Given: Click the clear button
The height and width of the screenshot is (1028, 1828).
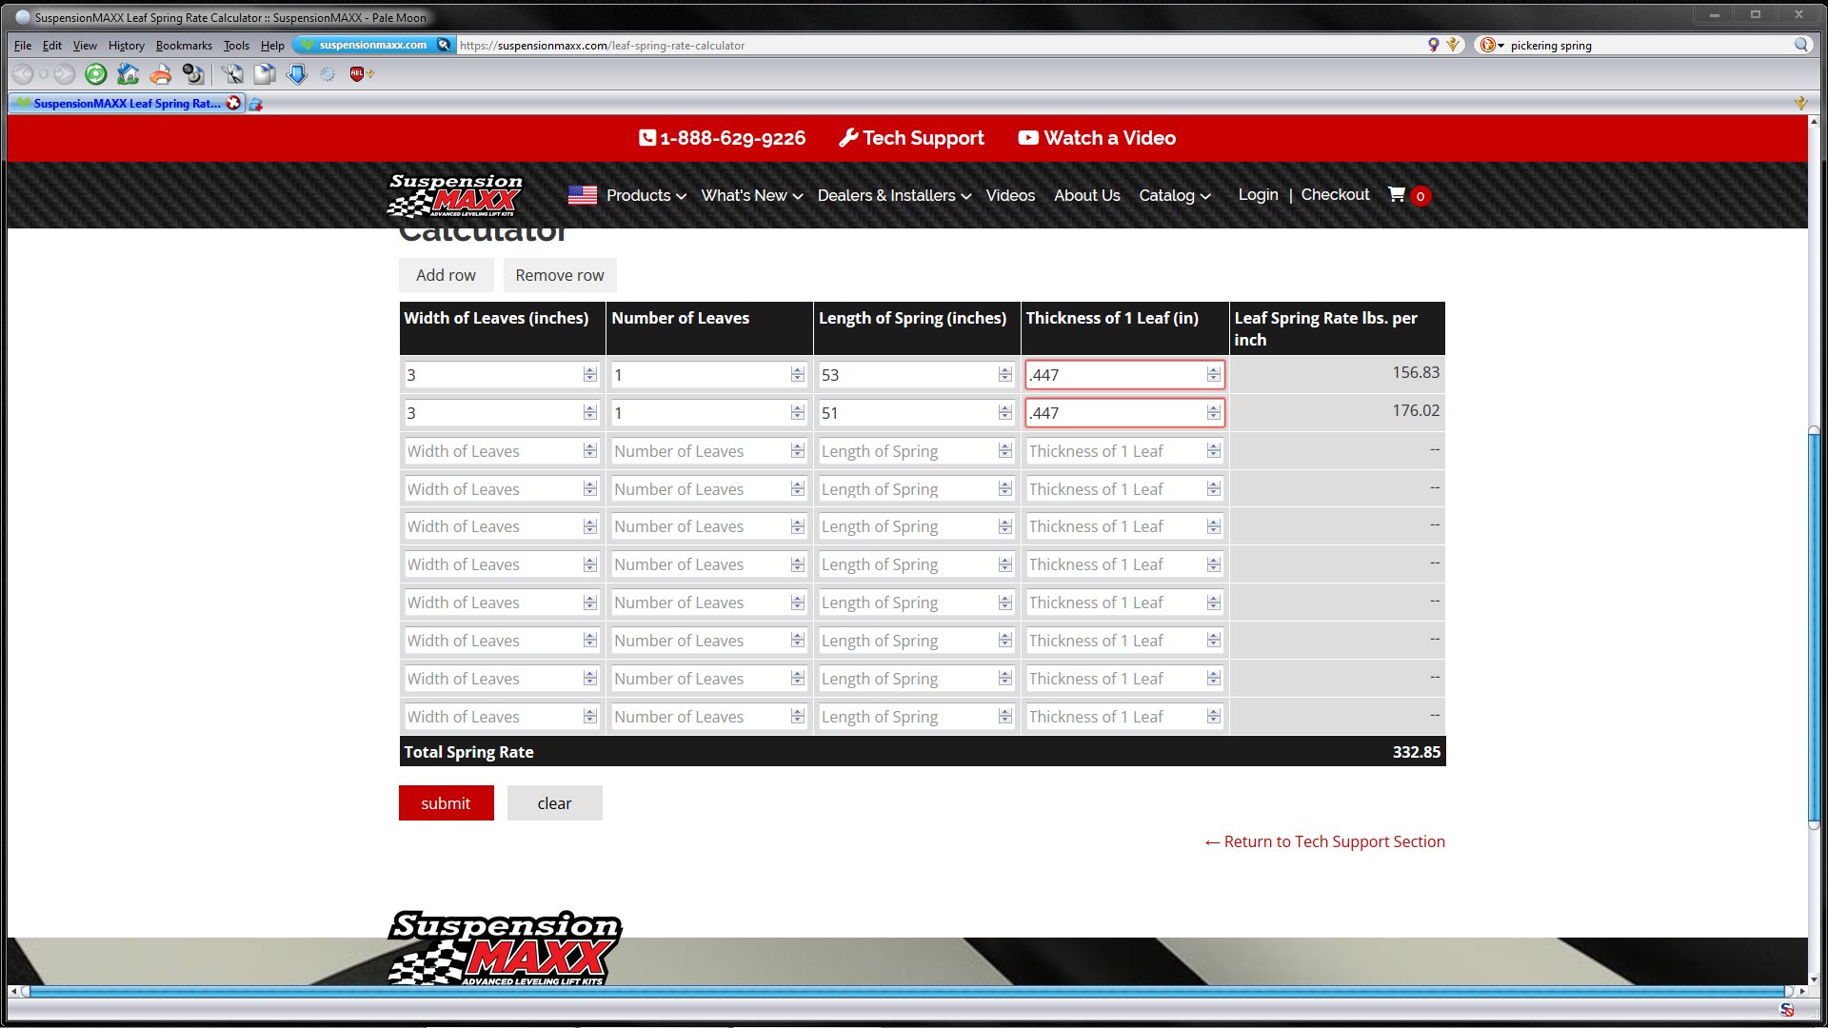Looking at the screenshot, I should click(x=554, y=802).
